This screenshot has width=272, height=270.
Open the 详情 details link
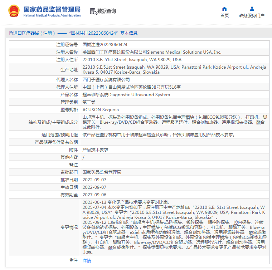coord(87,261)
